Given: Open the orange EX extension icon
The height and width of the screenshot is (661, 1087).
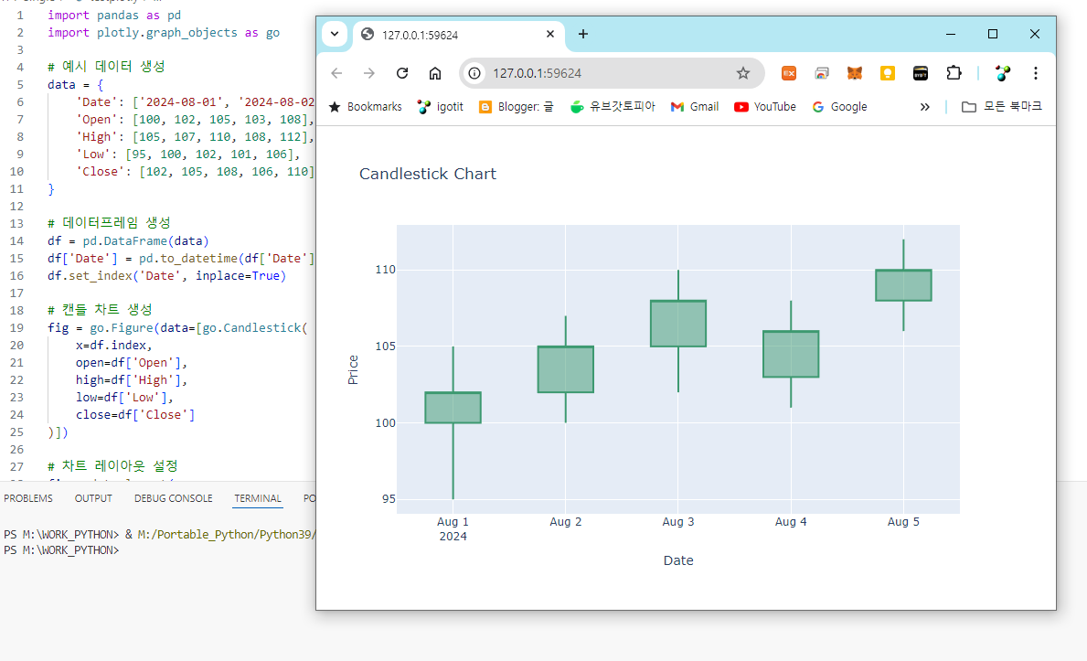Looking at the screenshot, I should click(789, 73).
